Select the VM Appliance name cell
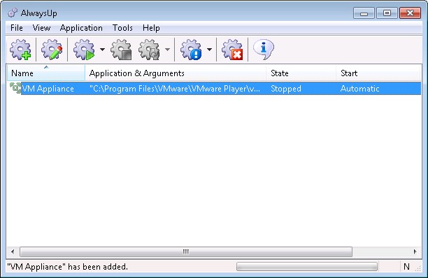This screenshot has height=278, width=428. point(48,89)
